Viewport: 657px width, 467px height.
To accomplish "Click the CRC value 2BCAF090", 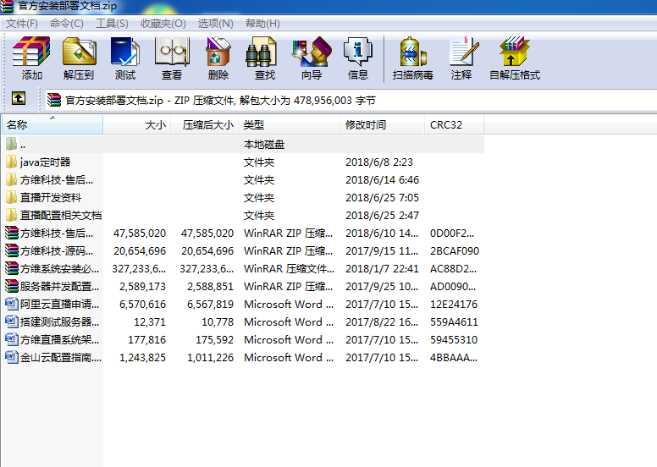I will pos(455,251).
